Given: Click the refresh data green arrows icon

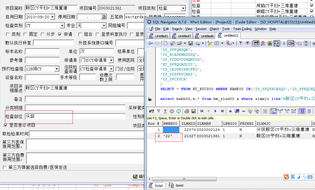Looking at the screenshot, I should point(178,111).
